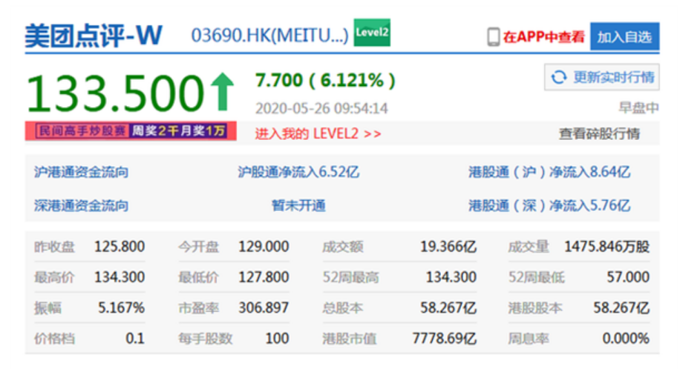The image size is (680, 369).
Task: Click 振幅 value 5.167%
Action: 121,307
